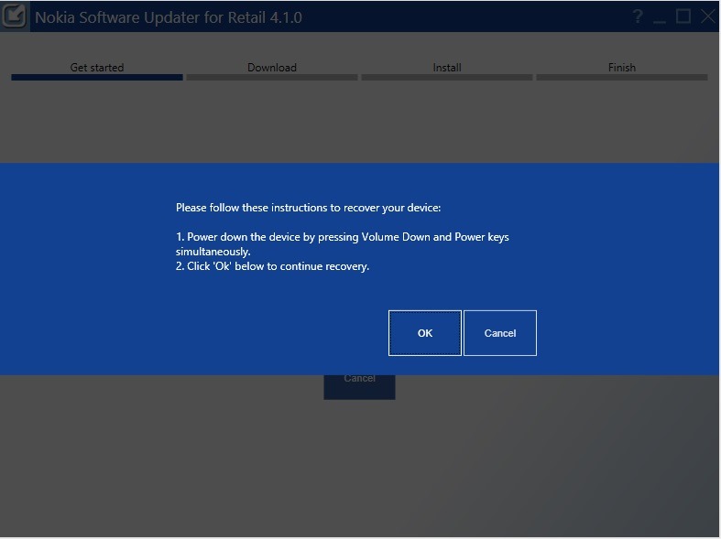Click the 'Please follow these instructions' text
This screenshot has height=539, width=721.
click(308, 208)
